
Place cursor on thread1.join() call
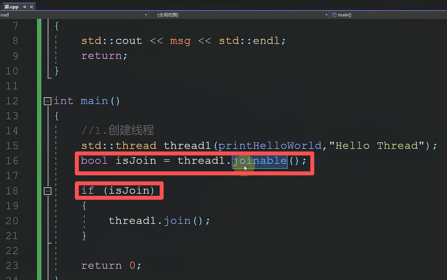(159, 221)
